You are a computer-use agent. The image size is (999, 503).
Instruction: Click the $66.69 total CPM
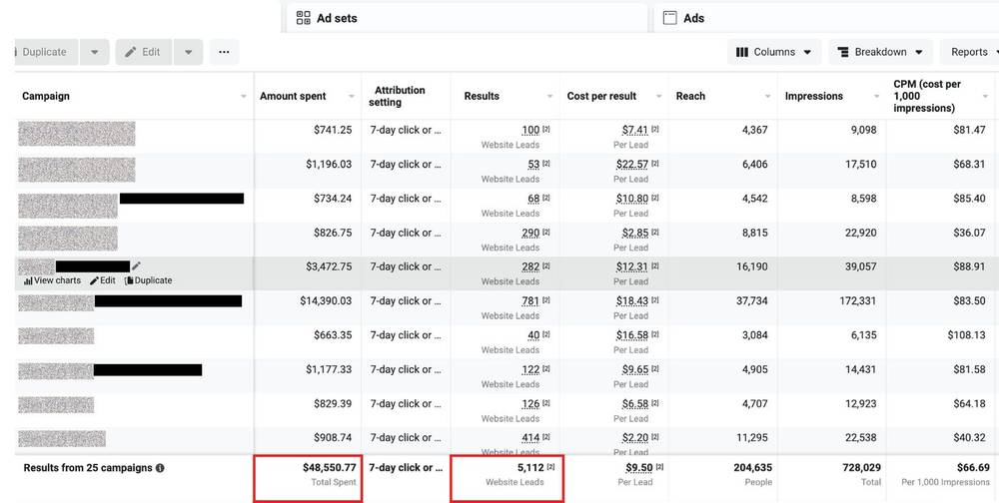[x=973, y=468]
